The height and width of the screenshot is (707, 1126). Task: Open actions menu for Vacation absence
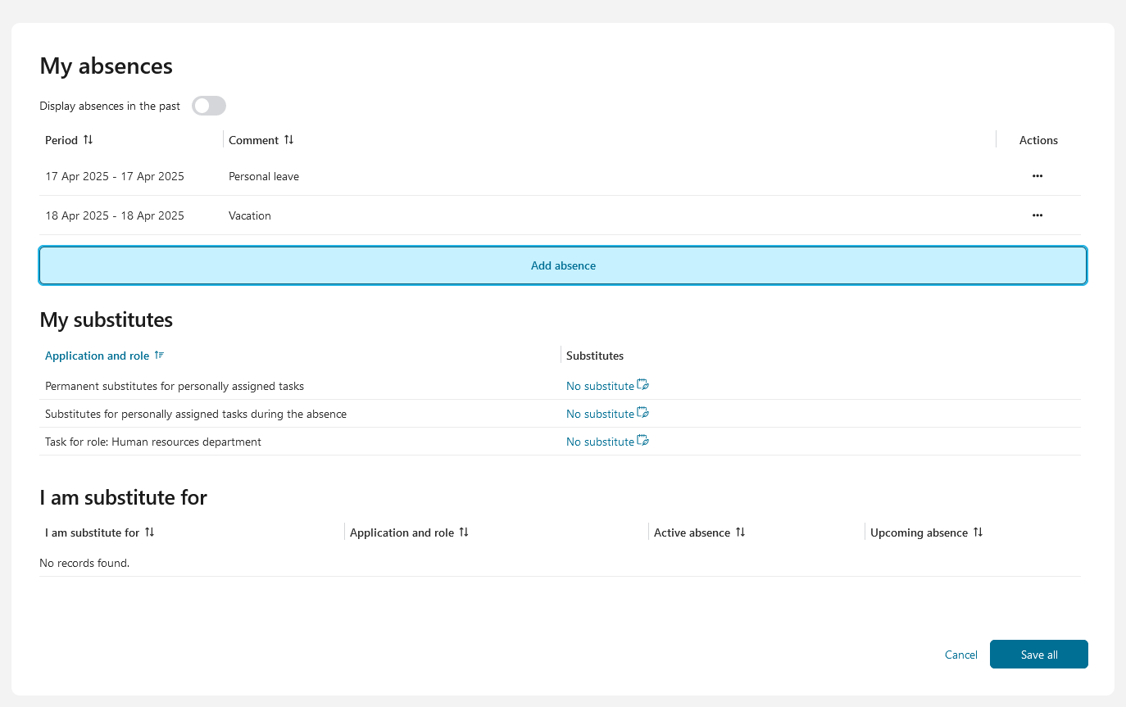(1037, 215)
